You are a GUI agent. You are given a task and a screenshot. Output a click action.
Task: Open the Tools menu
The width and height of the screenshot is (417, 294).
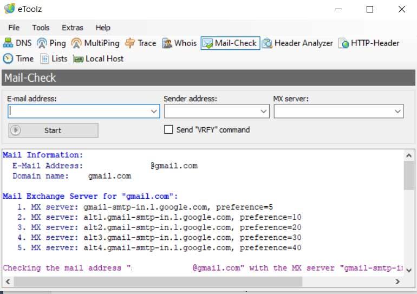click(41, 28)
